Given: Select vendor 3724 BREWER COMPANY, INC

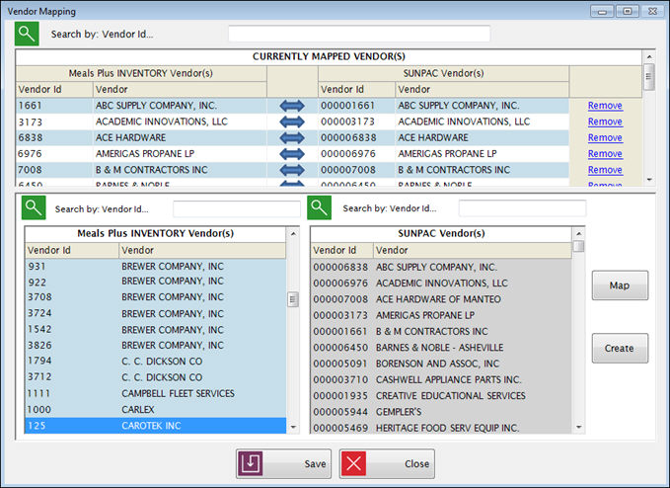Looking at the screenshot, I should [x=156, y=313].
